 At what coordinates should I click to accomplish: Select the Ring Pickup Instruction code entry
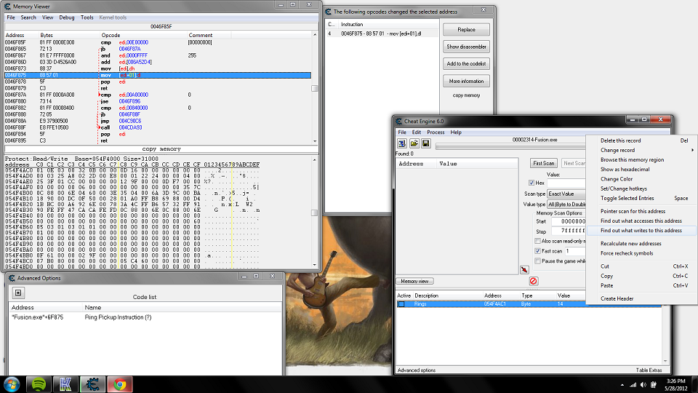click(118, 317)
